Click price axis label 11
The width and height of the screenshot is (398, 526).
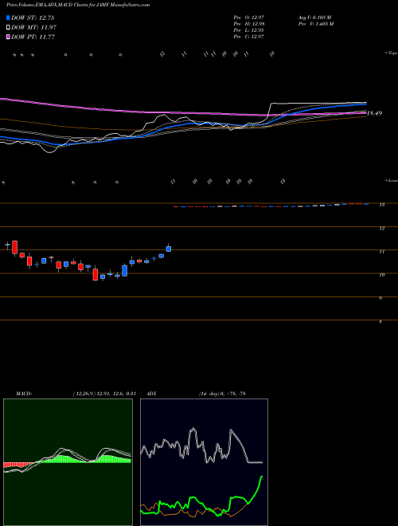click(x=382, y=251)
